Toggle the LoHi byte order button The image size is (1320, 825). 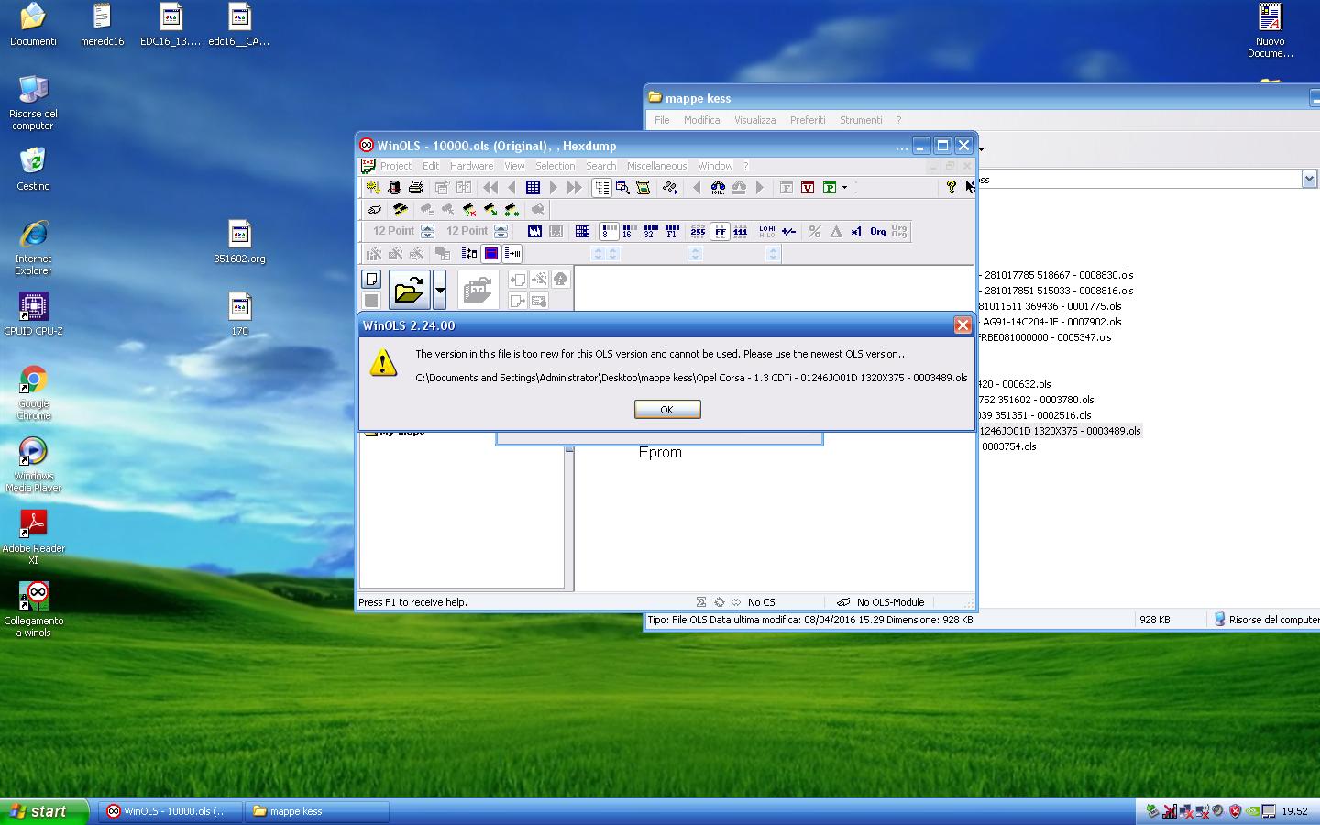(766, 232)
